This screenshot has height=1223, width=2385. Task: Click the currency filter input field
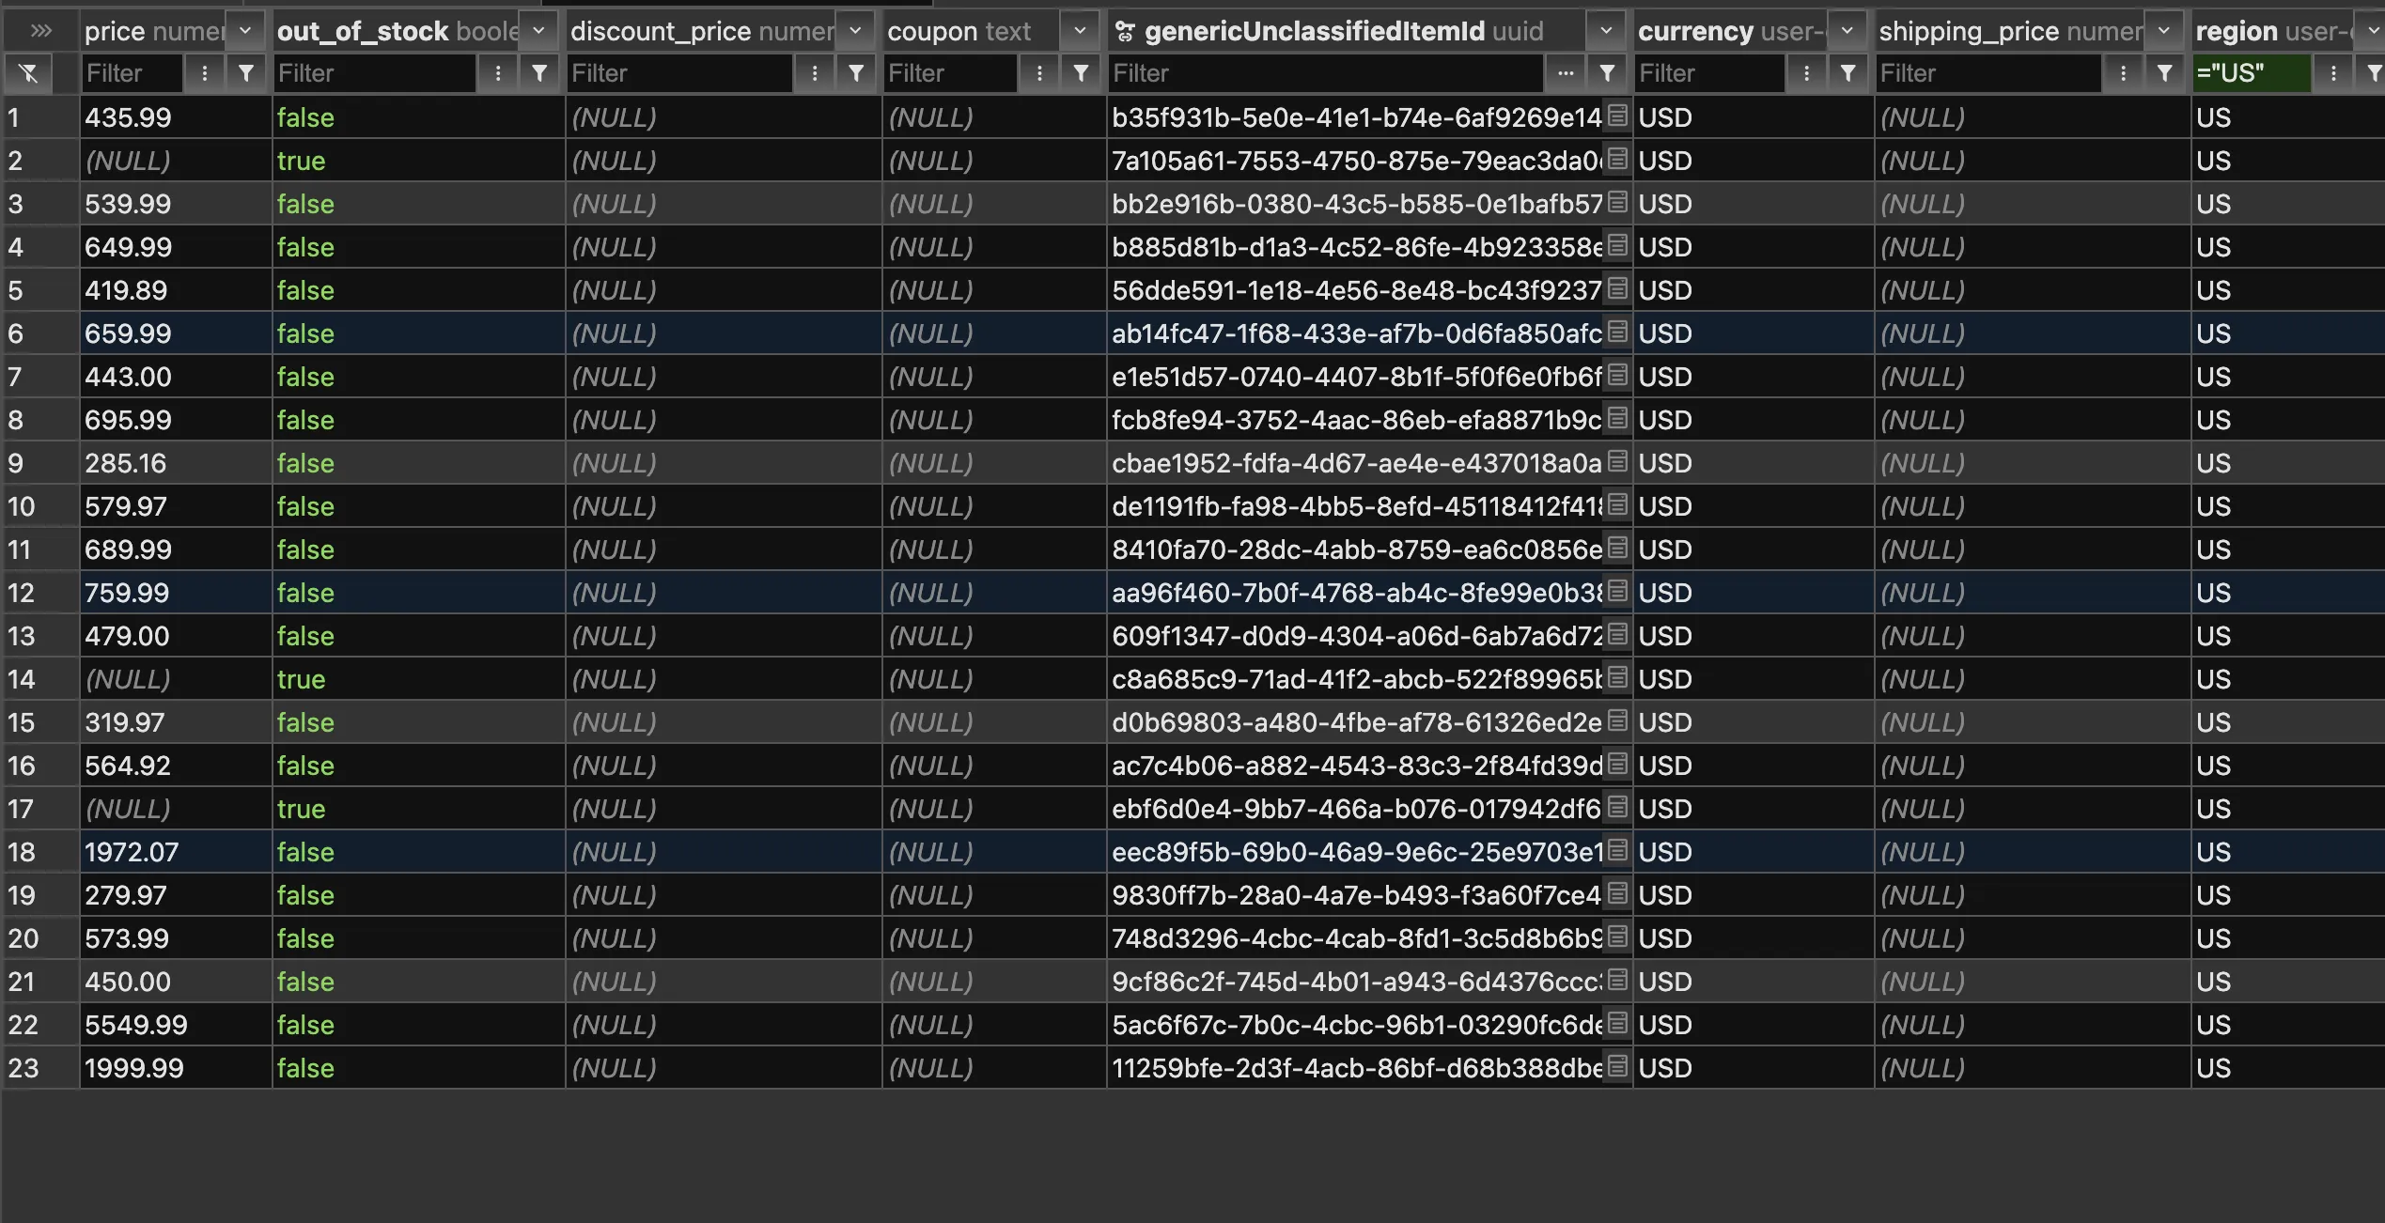[1708, 73]
